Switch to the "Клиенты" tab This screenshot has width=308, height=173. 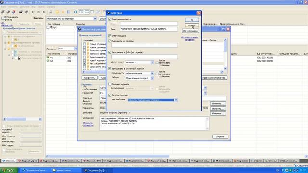pyautogui.click(x=9, y=161)
